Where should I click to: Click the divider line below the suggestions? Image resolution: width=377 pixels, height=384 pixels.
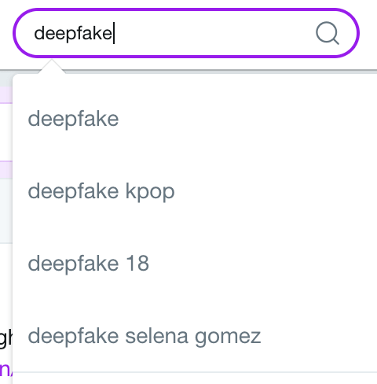(195, 372)
